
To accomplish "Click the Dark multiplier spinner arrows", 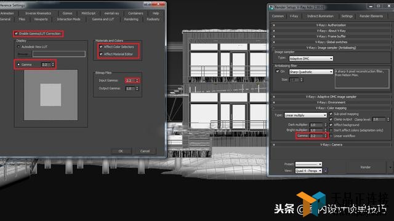I will tap(326, 125).
